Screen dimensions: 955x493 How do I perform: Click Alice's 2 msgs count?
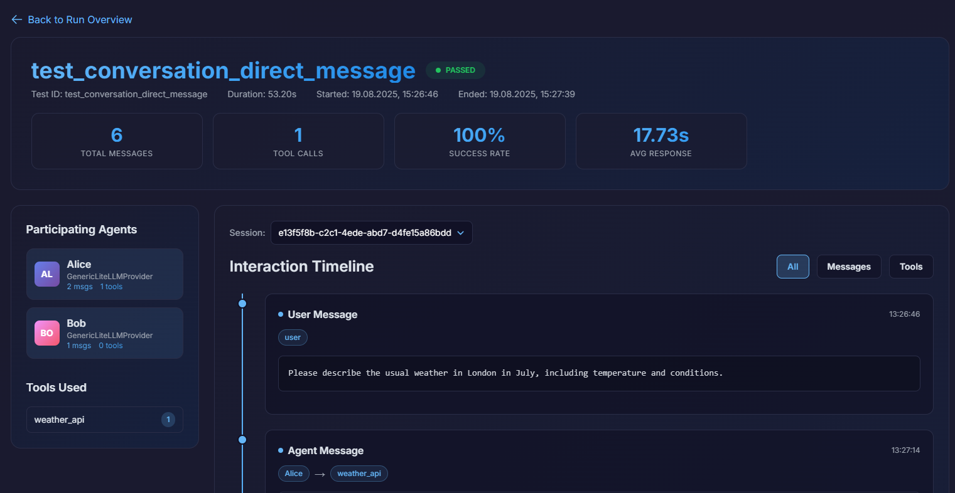click(80, 287)
